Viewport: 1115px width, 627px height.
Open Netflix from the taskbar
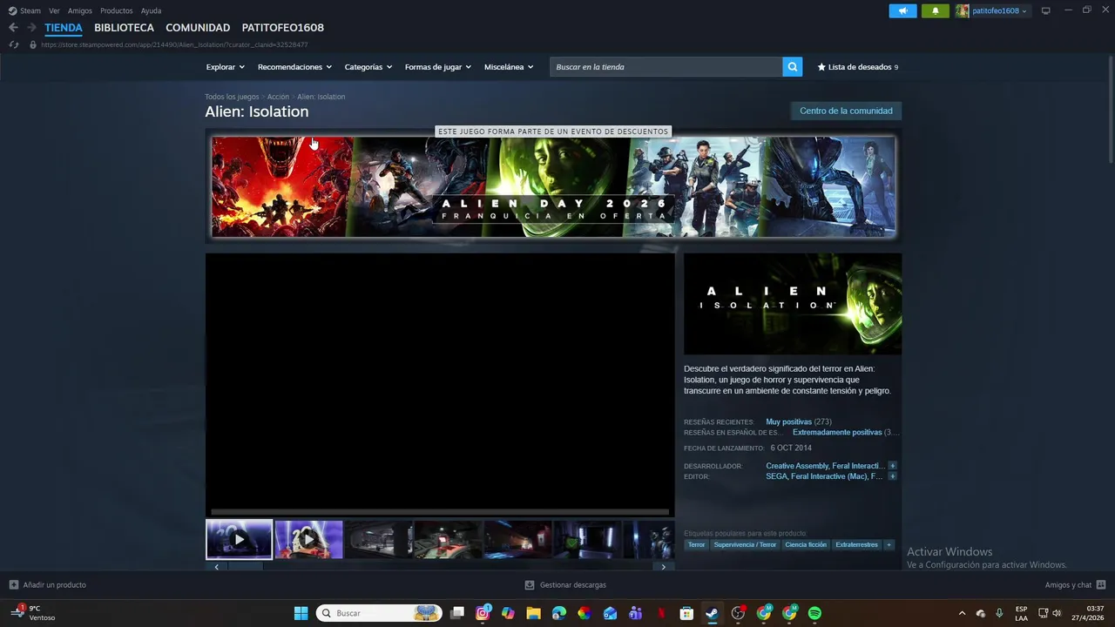tap(661, 613)
